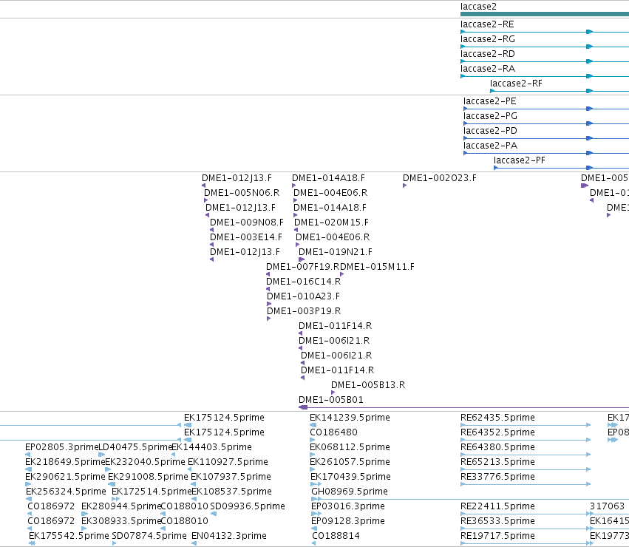The width and height of the screenshot is (629, 547).
Task: Select the LD40475.5prime label
Action: tap(135, 447)
